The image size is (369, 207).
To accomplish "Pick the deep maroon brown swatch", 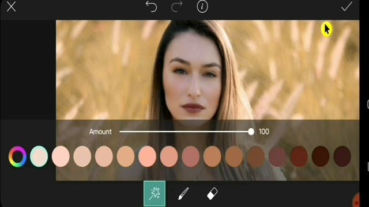I will [321, 156].
